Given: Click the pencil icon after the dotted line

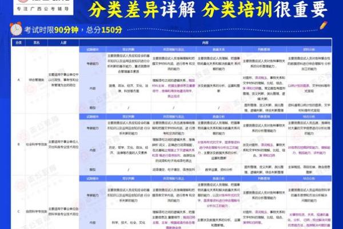Looking at the screenshot, I should coord(324,25).
